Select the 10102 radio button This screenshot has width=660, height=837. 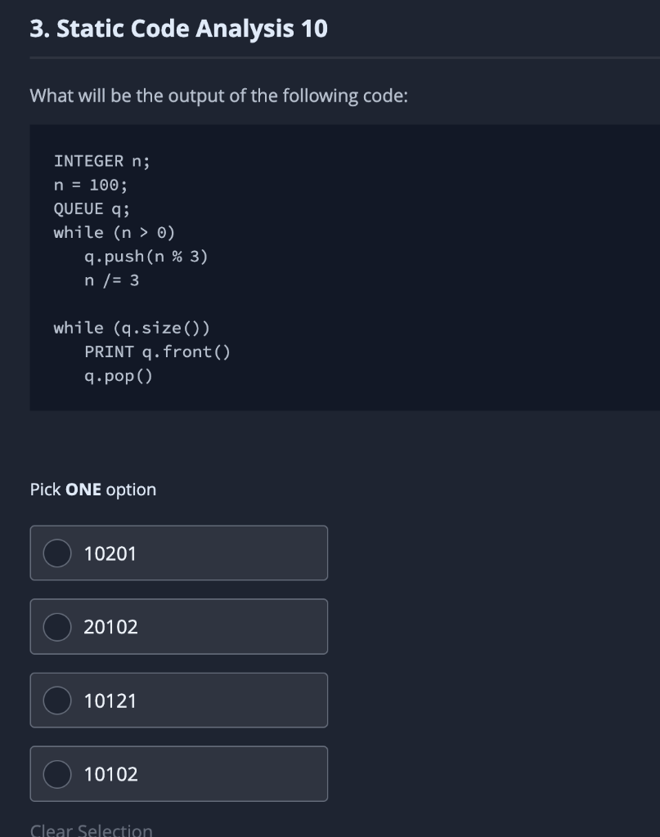coord(56,774)
